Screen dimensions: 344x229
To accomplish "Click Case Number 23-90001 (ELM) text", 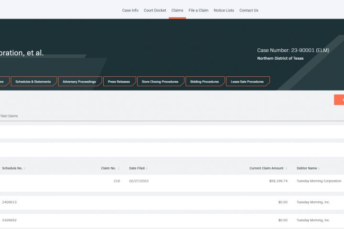I will [293, 50].
